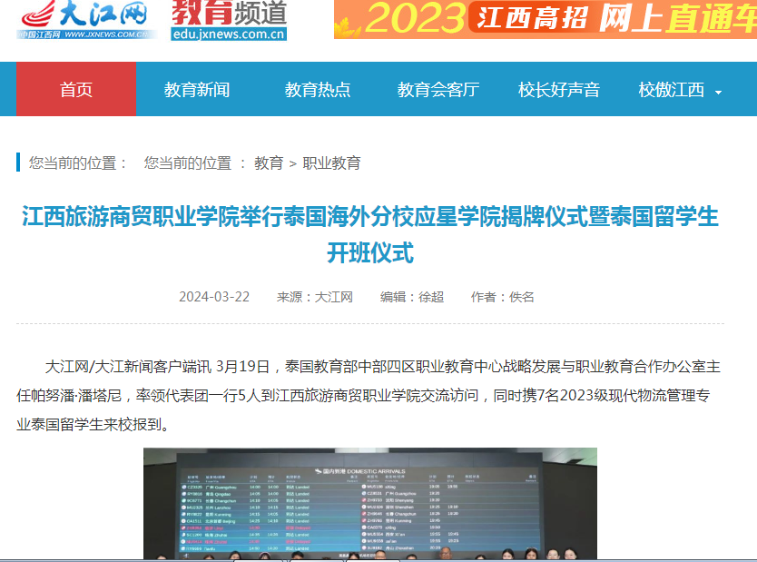Click the 您当前的位置 label
The image size is (757, 562).
[x=78, y=163]
